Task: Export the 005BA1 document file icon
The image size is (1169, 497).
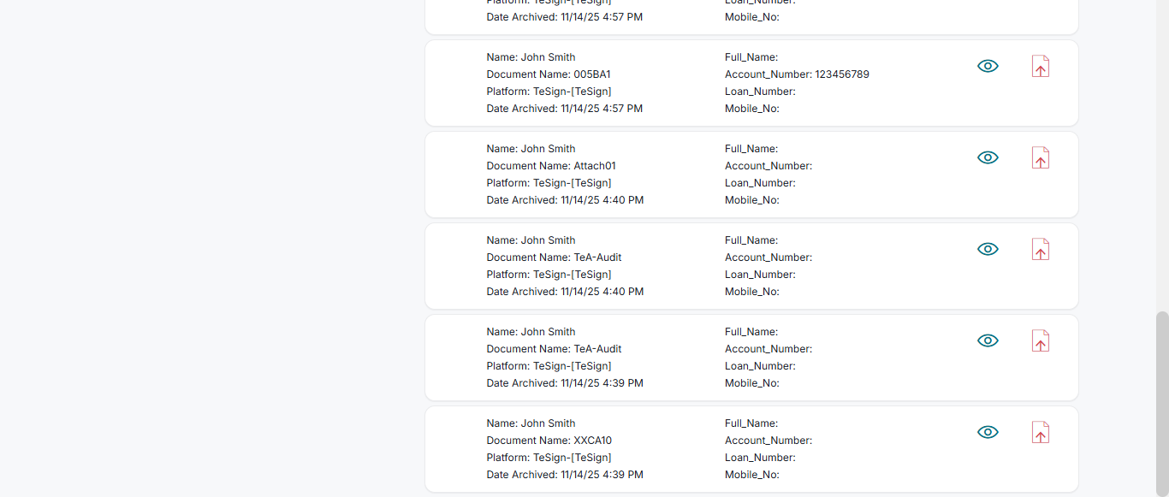Action: [x=1040, y=67]
